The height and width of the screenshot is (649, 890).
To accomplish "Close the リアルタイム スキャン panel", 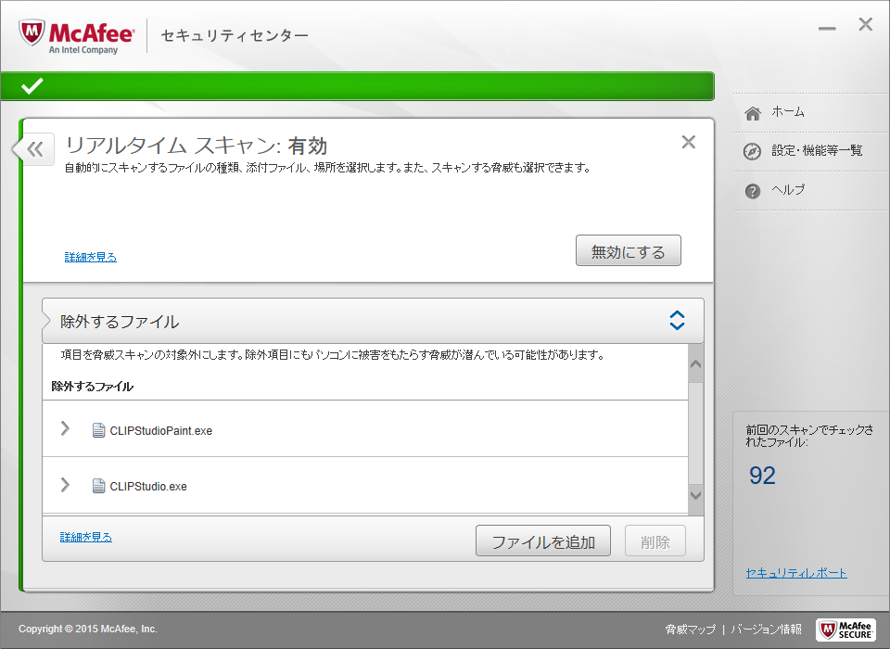I will [x=689, y=142].
